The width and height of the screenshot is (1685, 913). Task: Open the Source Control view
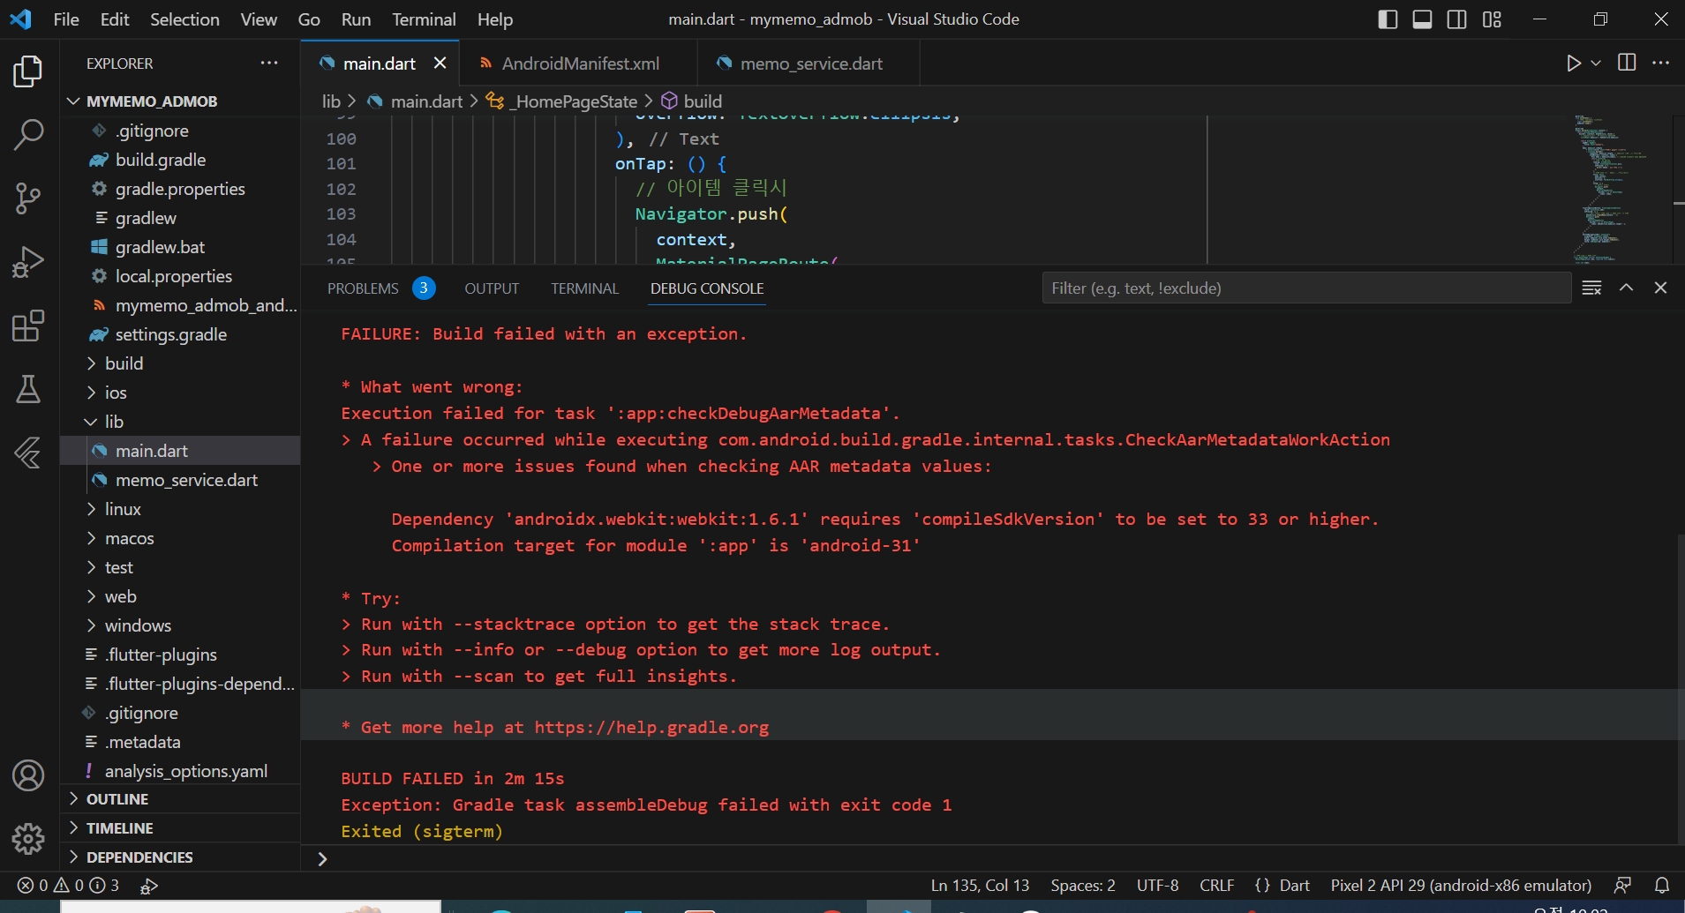coord(28,198)
